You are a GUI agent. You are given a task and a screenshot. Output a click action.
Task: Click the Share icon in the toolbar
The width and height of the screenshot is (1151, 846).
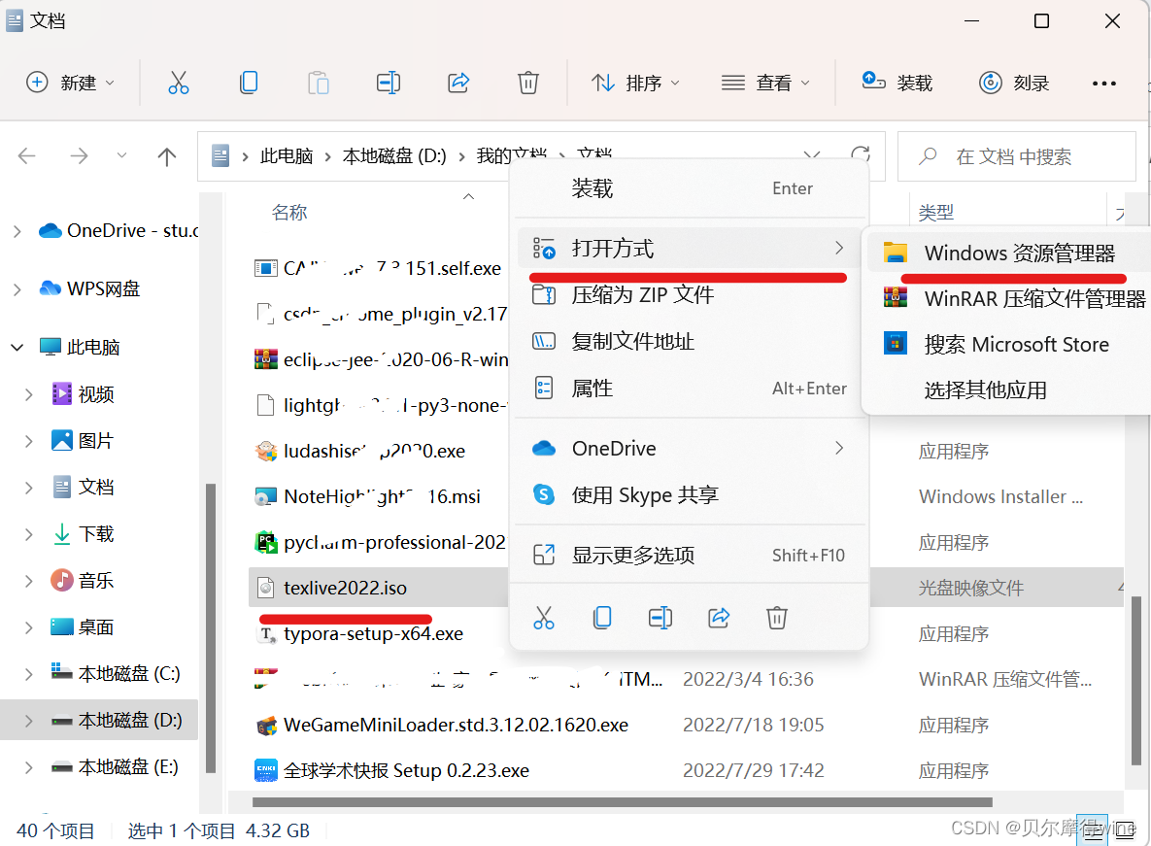[x=458, y=83]
